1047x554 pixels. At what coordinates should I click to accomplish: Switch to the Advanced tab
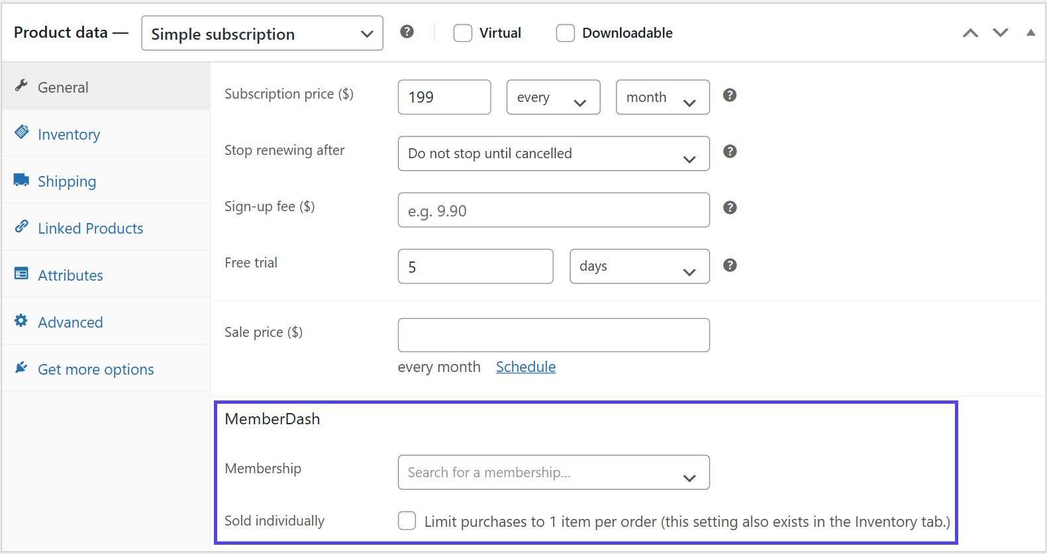(x=106, y=322)
